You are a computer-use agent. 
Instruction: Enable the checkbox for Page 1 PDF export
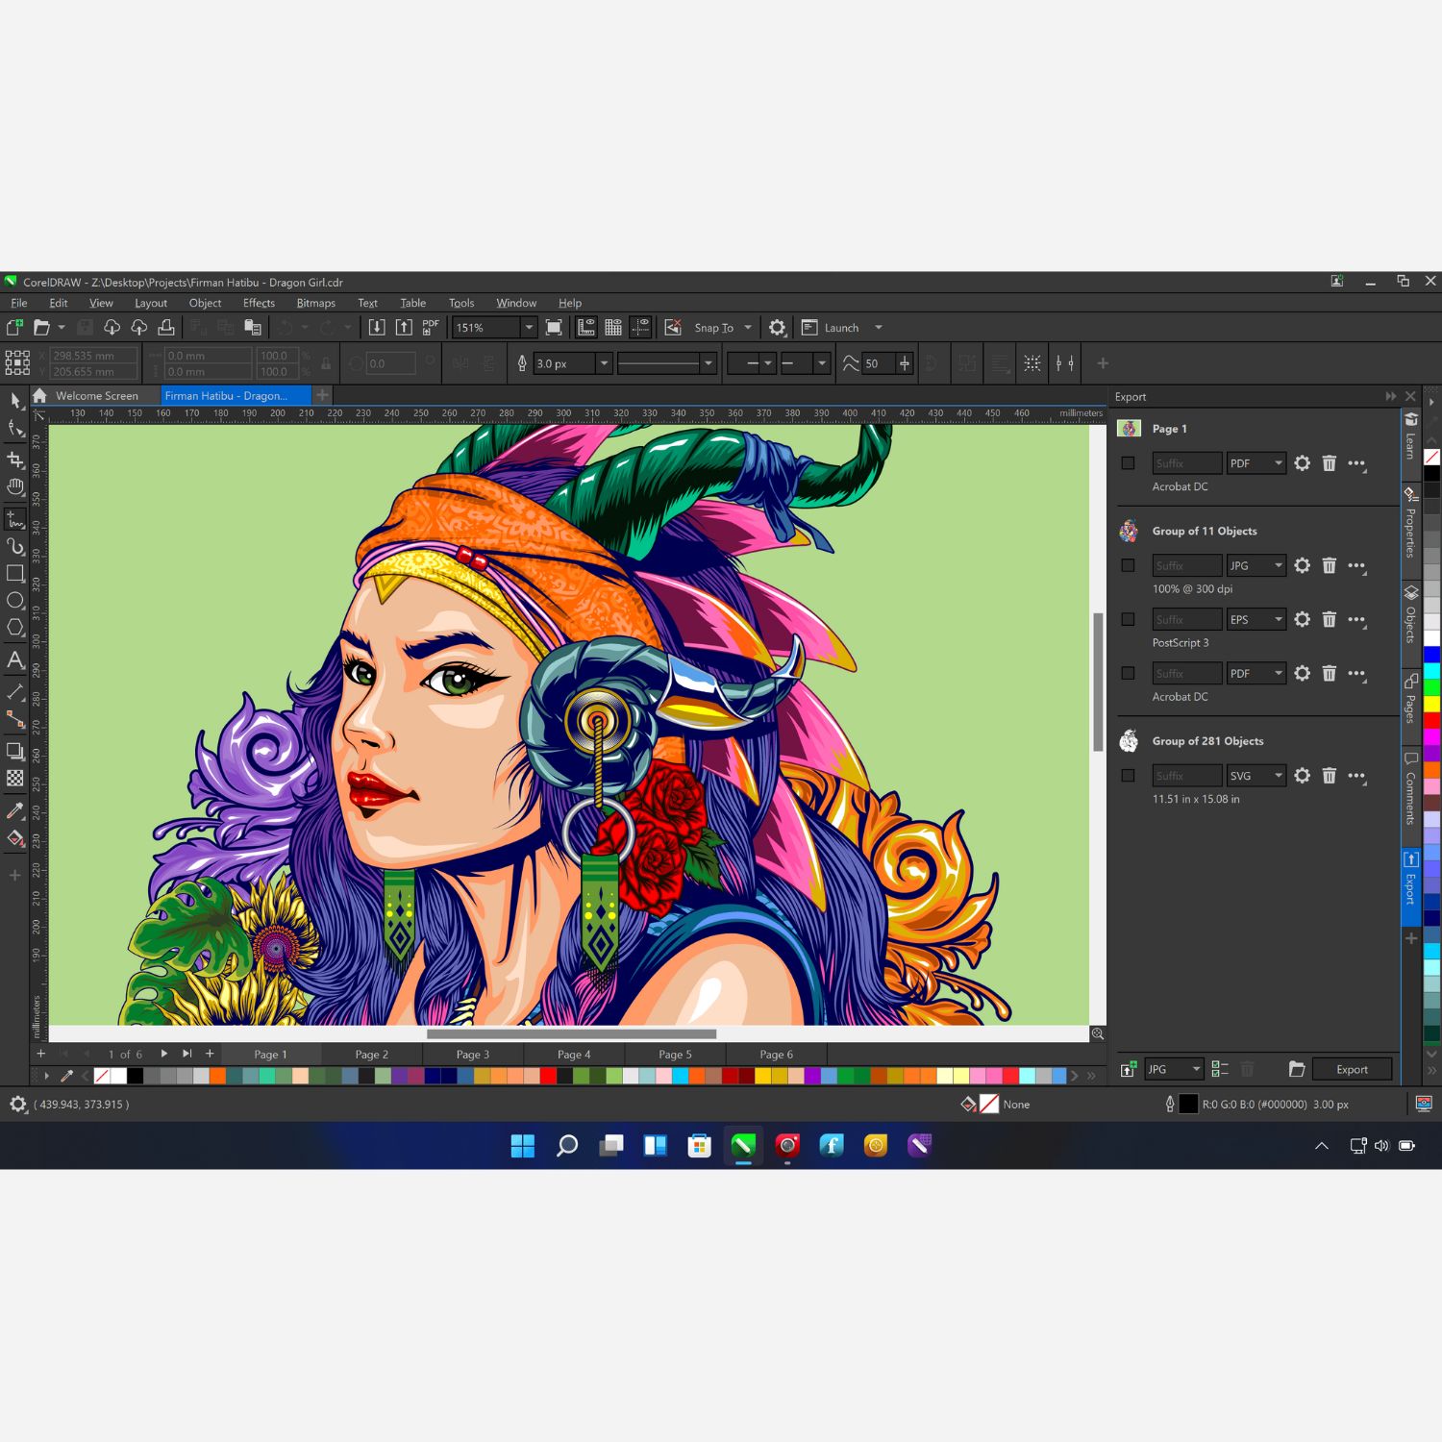(x=1128, y=462)
